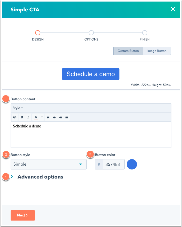Toggle bold formatting for button text
This screenshot has width=182, height=227.
click(22, 117)
